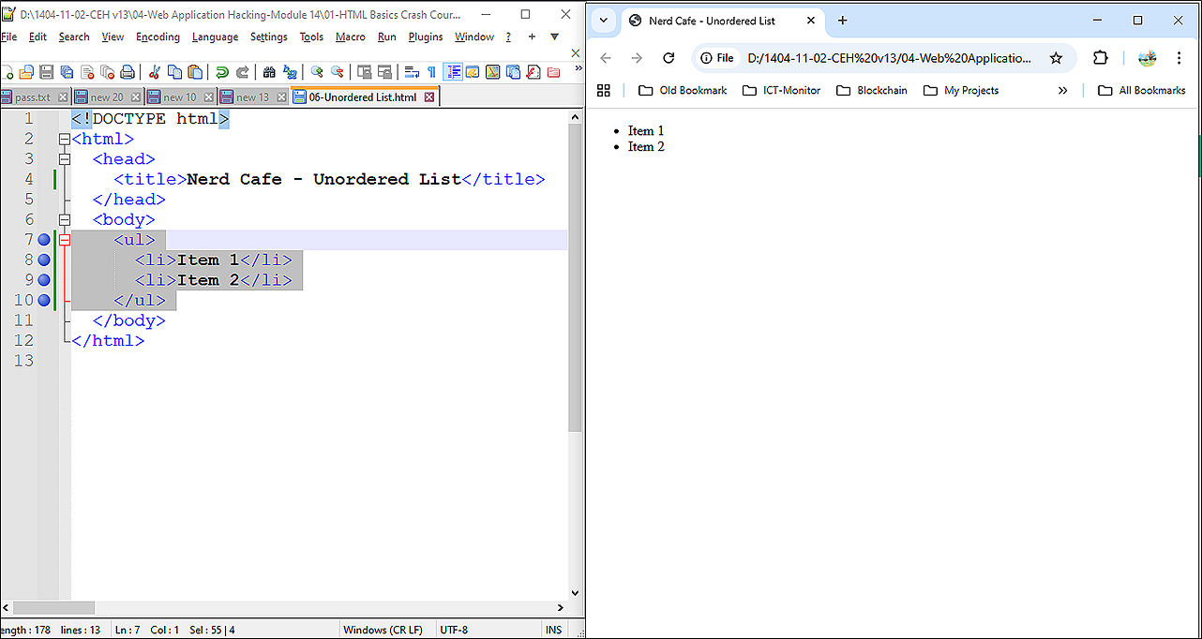Click the Chrome address bar URL
This screenshot has height=639, width=1202.
click(889, 58)
